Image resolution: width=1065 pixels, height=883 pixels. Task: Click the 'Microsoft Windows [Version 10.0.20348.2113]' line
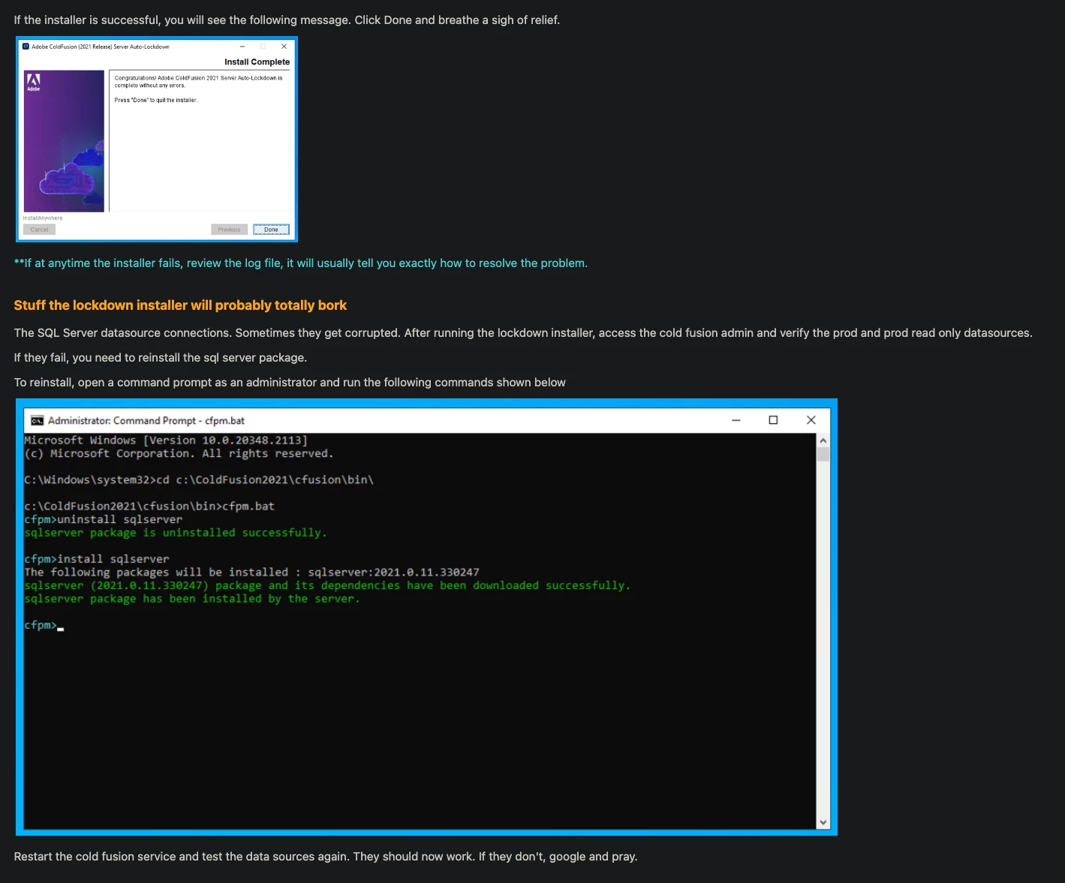tap(166, 440)
